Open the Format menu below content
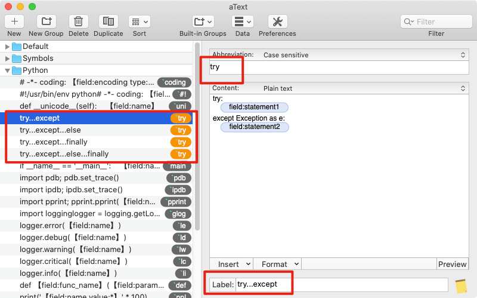 pos(277,264)
